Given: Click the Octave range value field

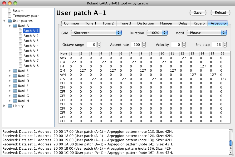Looking at the screenshot, I should click(x=91, y=45).
